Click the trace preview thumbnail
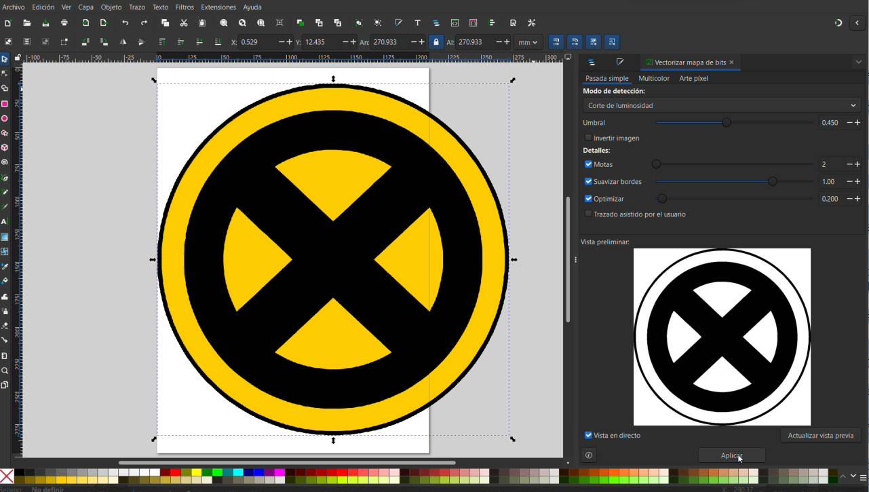 [722, 337]
